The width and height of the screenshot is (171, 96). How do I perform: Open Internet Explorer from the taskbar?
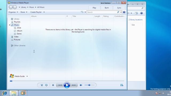(5, 93)
